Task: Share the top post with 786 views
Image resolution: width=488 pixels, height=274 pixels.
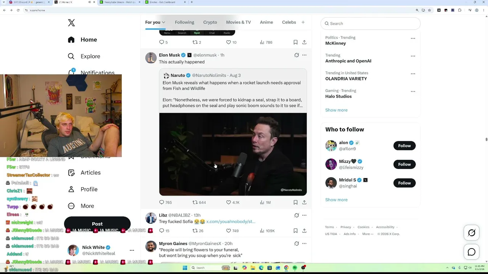Action: click(x=304, y=42)
